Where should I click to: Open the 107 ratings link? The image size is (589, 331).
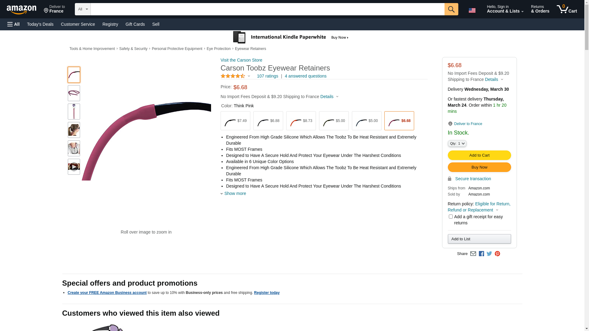pos(268,76)
